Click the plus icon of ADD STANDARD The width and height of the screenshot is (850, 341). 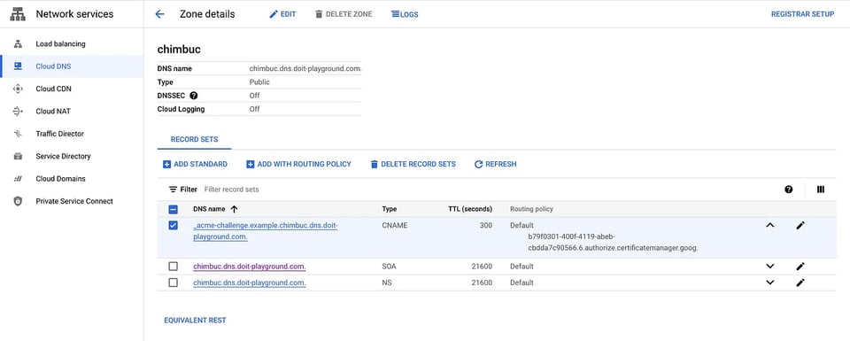tap(167, 164)
